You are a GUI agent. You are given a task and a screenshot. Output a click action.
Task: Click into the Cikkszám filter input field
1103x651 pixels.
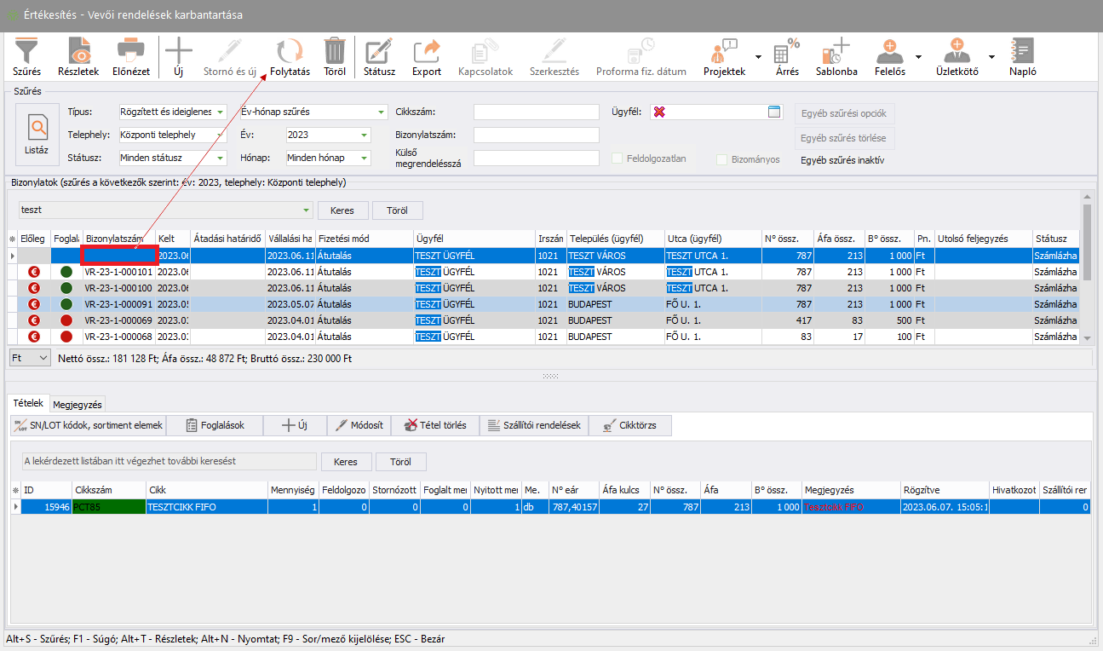pyautogui.click(x=536, y=112)
